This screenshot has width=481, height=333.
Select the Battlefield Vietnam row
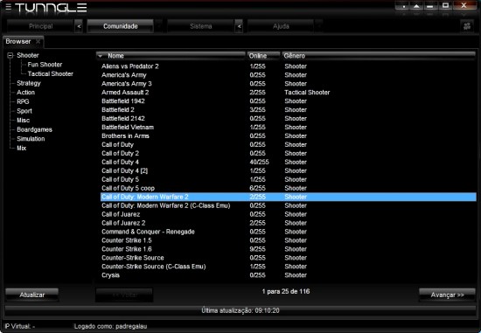(288, 128)
